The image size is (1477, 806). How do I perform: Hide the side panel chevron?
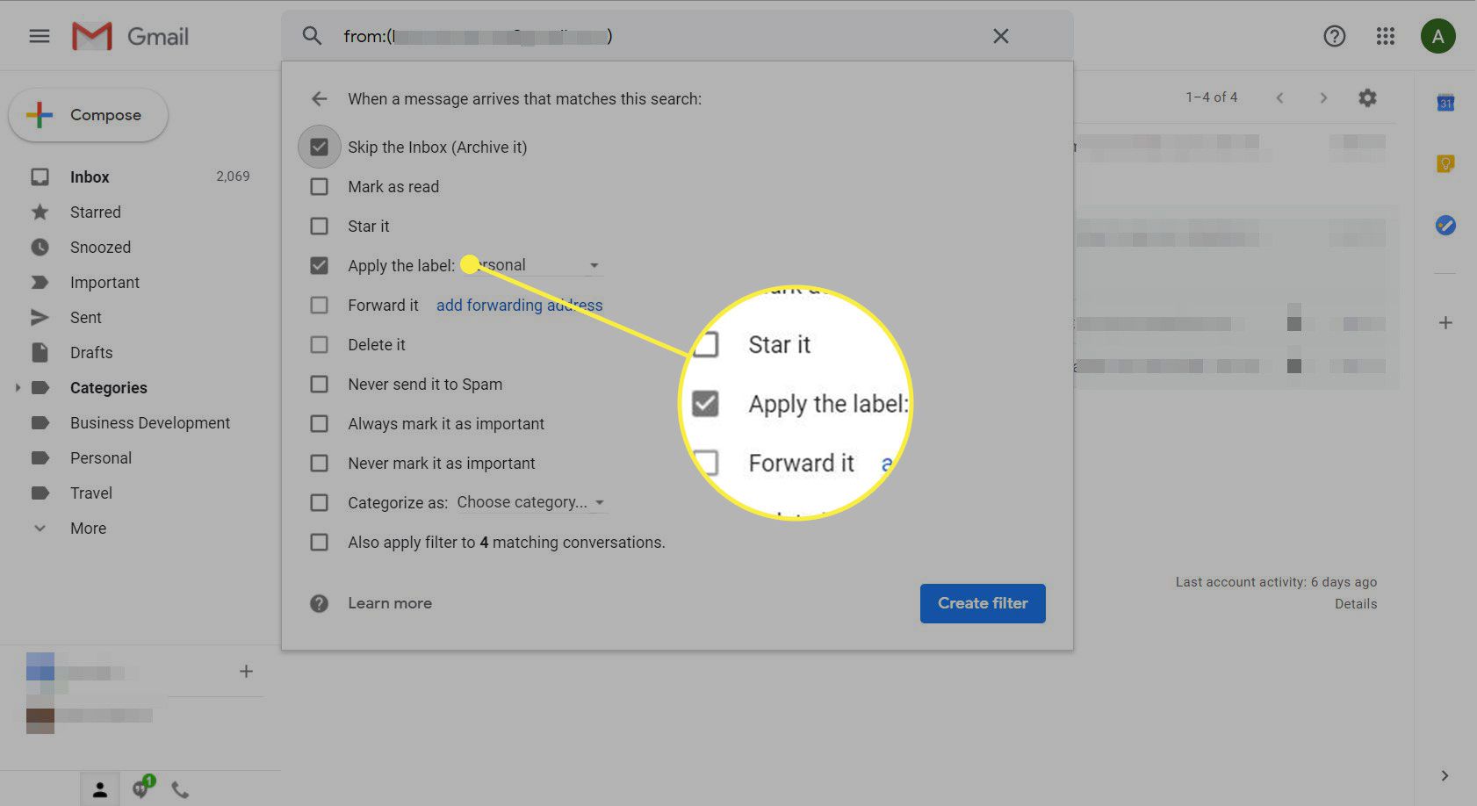[1445, 775]
